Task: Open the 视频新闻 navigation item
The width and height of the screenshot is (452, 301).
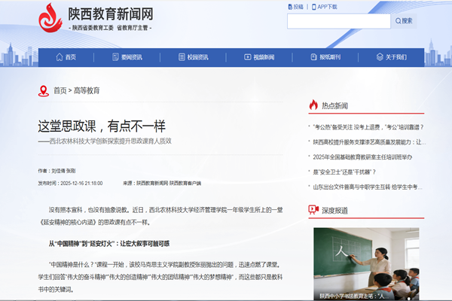Action: coord(259,57)
